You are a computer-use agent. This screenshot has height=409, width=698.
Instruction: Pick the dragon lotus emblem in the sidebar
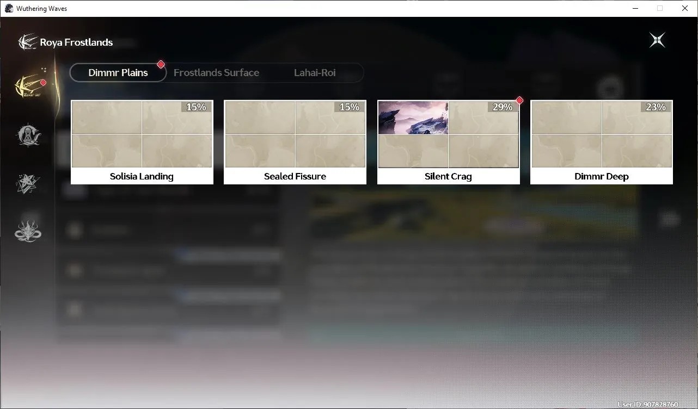(28, 231)
